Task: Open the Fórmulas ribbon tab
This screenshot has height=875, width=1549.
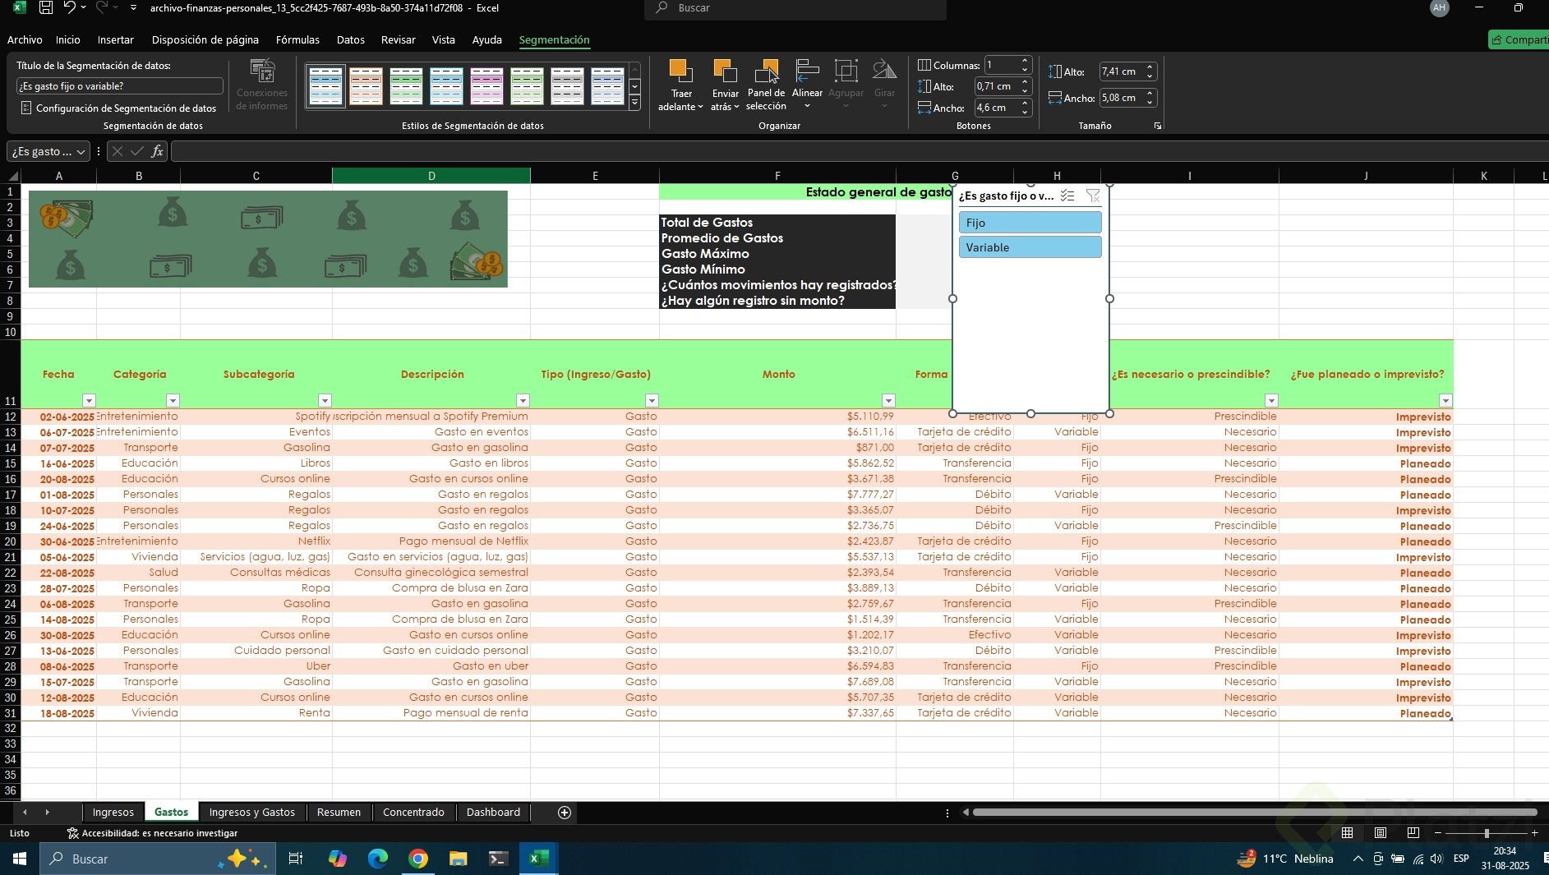Action: point(297,39)
